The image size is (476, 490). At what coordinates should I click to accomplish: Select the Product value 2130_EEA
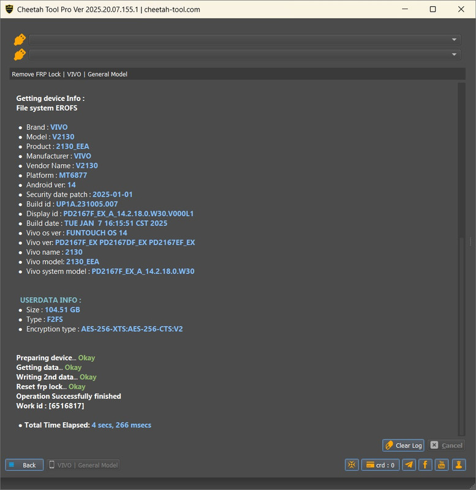[72, 146]
